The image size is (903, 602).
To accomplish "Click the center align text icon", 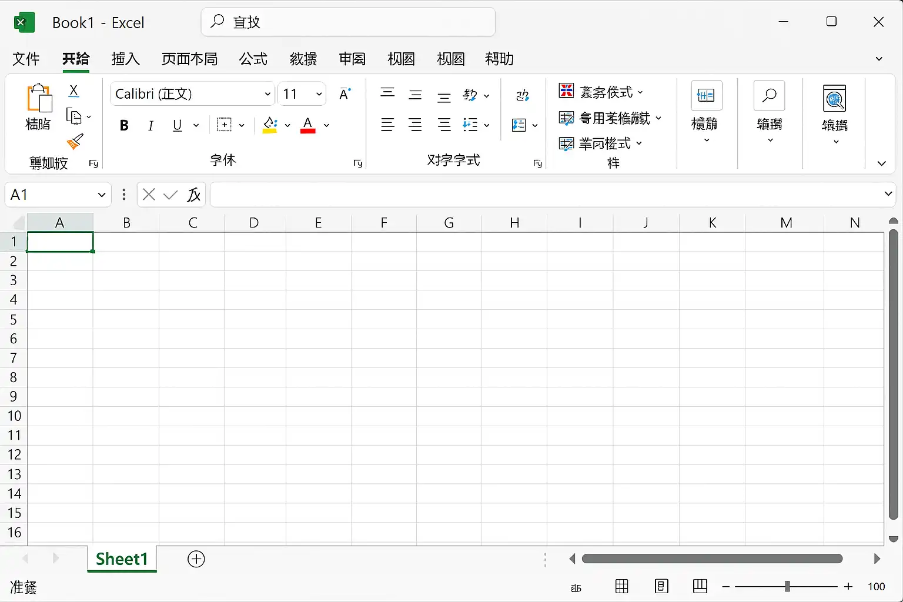I will click(x=415, y=125).
